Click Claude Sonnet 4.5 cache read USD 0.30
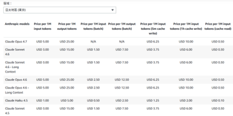The height and width of the screenshot is (116, 233). pos(218,108)
